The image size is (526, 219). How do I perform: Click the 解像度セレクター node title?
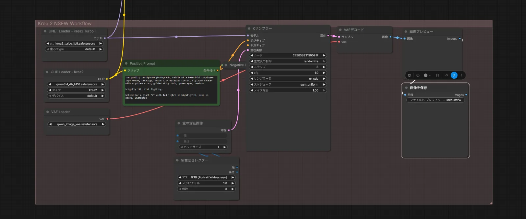click(194, 160)
